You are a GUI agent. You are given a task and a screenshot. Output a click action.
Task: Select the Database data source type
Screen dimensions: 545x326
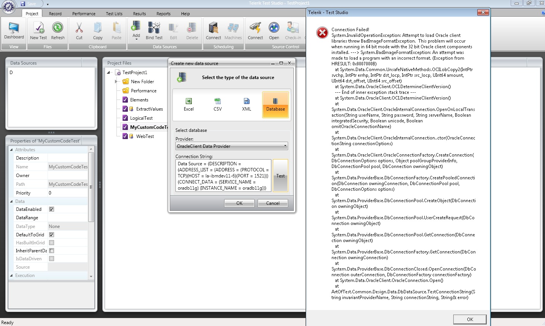point(276,104)
